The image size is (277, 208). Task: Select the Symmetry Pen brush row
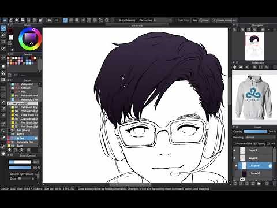(x=23, y=142)
